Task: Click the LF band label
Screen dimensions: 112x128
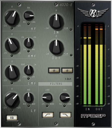Action: coord(33,111)
